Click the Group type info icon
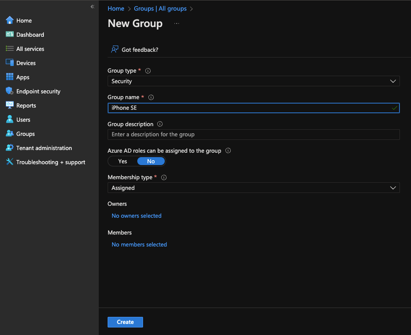This screenshot has width=411, height=335. pyautogui.click(x=148, y=71)
